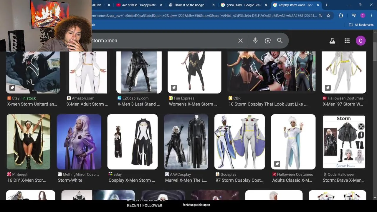377x212 pixels.
Task: Open Google Lens image search icon
Action: (267, 41)
